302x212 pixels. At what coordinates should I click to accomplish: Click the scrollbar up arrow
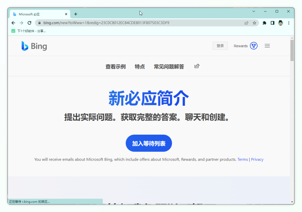[x=292, y=38]
